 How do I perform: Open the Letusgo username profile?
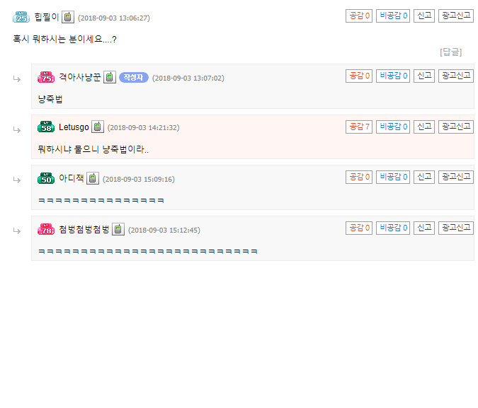coord(74,127)
